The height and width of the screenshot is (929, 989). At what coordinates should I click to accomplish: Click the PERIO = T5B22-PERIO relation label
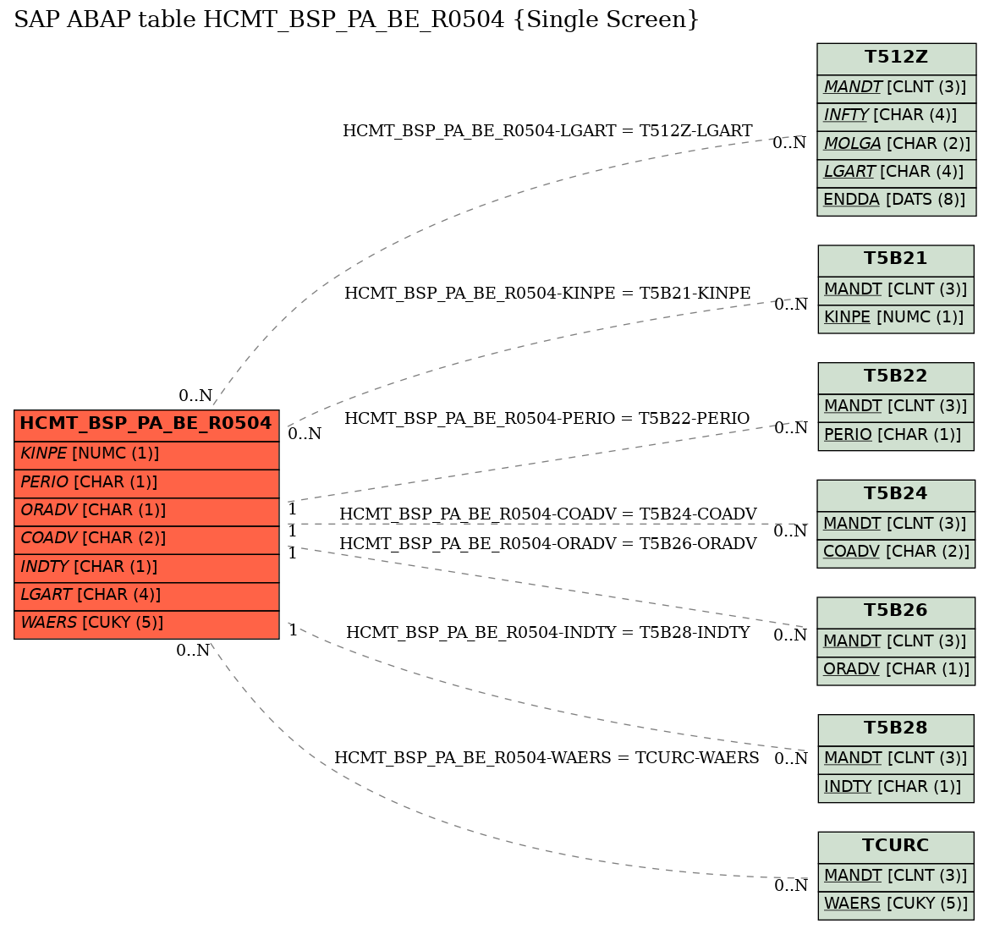pos(547,418)
